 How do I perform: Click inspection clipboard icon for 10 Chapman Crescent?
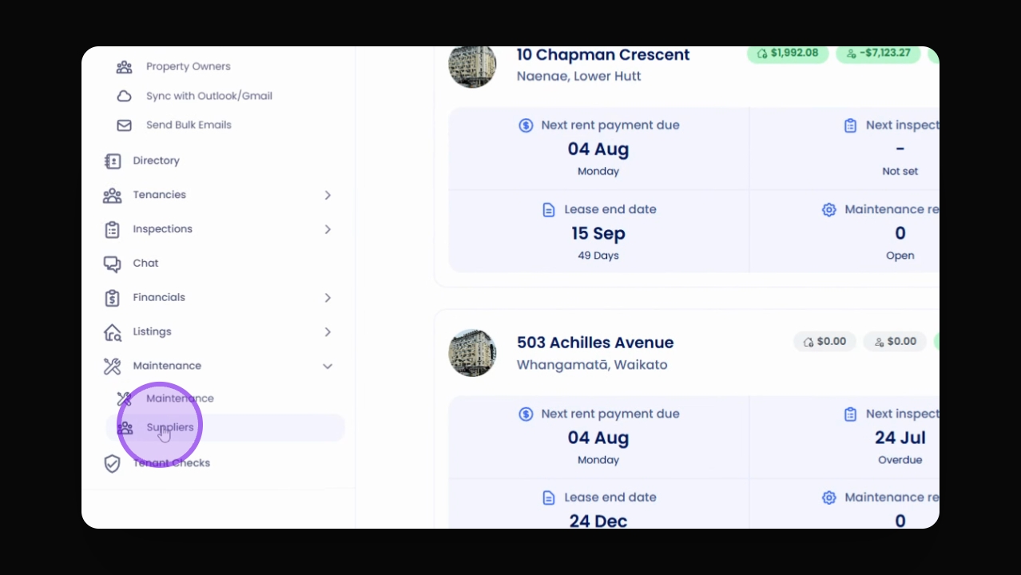(851, 125)
